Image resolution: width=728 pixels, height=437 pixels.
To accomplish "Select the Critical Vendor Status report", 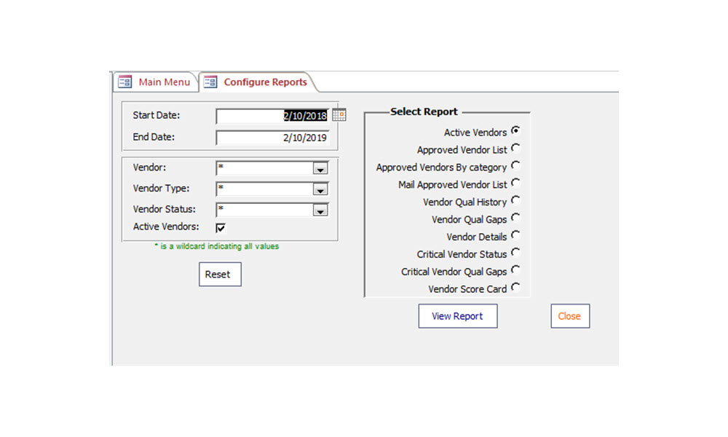I will (x=515, y=253).
